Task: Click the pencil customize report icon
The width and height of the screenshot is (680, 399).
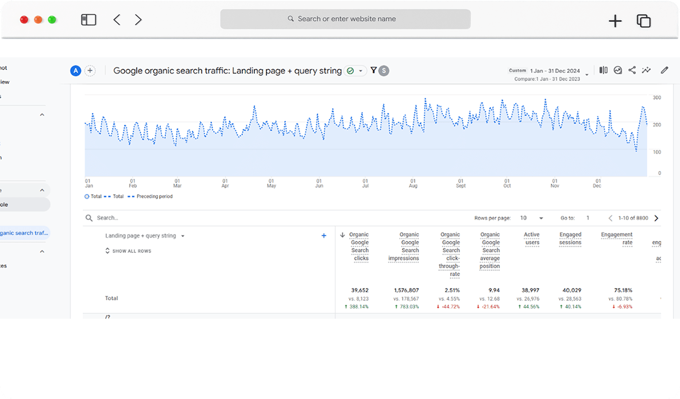Action: (664, 70)
